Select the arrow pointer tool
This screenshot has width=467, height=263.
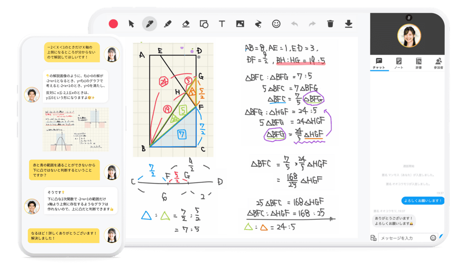click(x=132, y=24)
